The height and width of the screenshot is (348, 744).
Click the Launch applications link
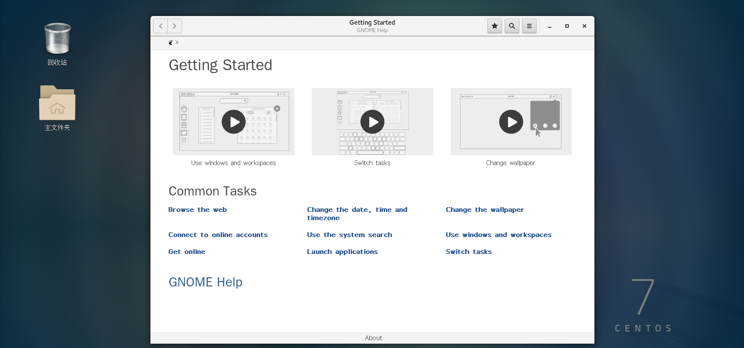[x=342, y=252]
